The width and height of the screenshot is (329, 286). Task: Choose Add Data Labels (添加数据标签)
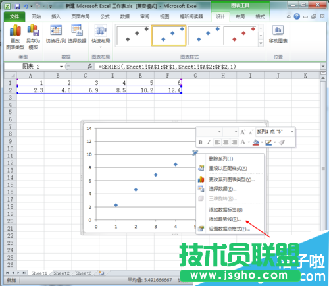[230, 210]
